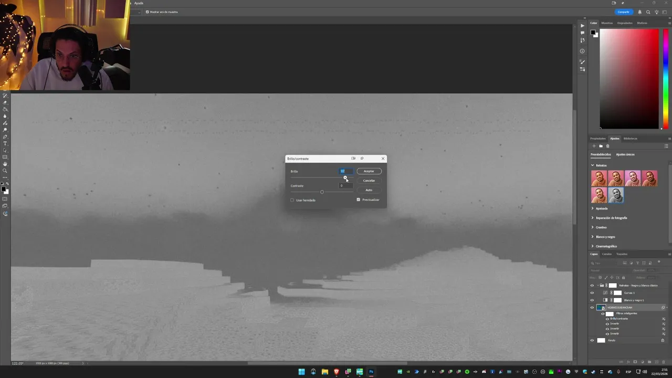
Task: Expand Reparación de fotografía presets
Action: (593, 218)
